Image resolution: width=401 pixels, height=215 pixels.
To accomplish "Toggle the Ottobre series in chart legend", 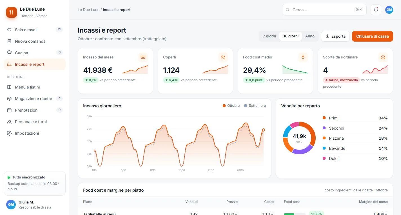I will point(231,106).
